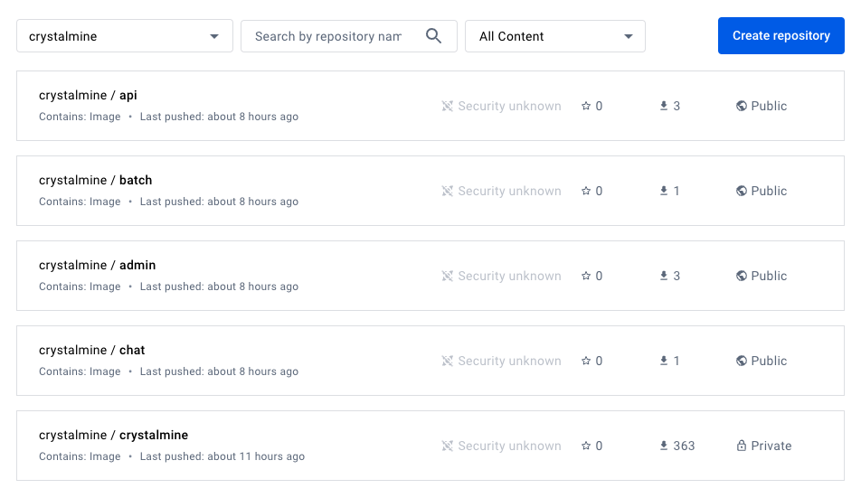Click the globe Public icon for api
The image size is (861, 498).
742,106
